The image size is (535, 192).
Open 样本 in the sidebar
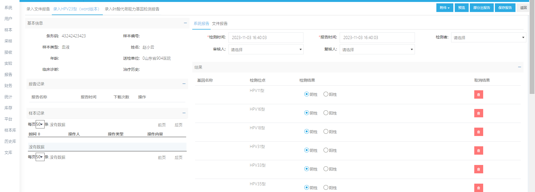tap(8, 30)
